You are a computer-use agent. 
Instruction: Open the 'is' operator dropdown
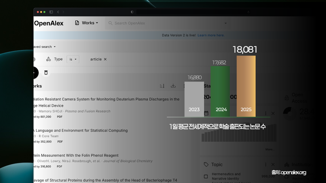pyautogui.click(x=73, y=59)
